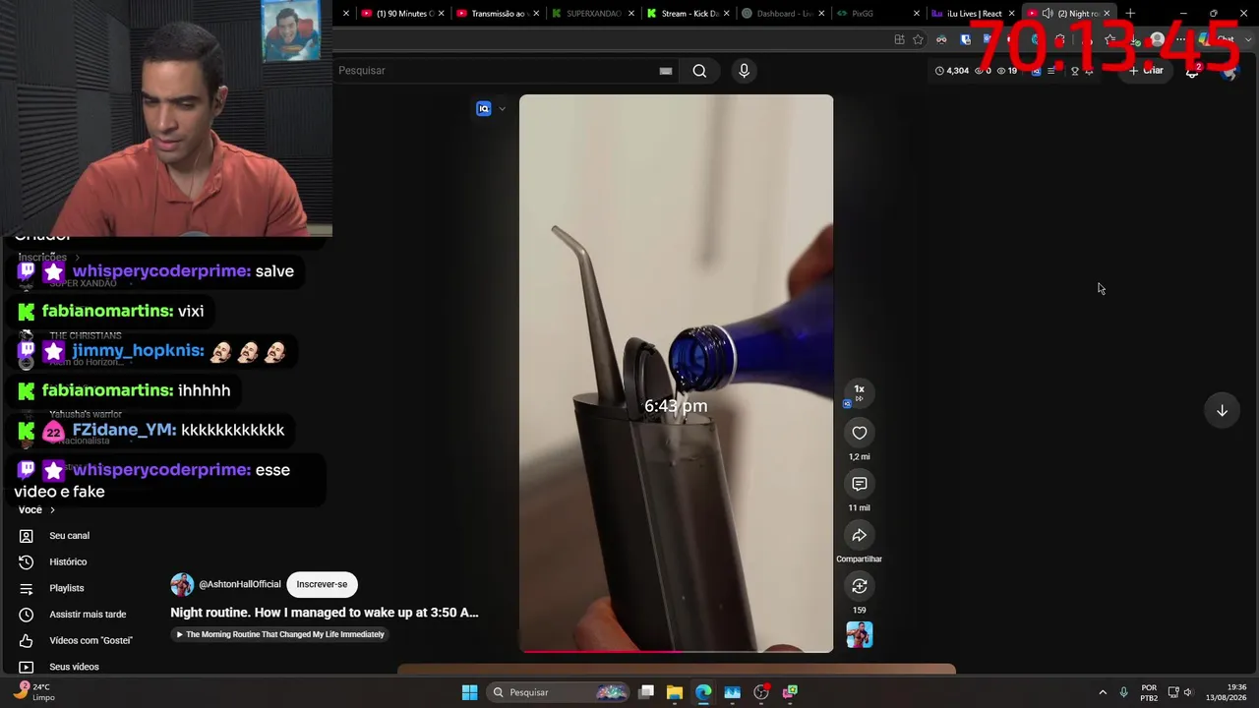Click the thumbs-up Gostei icon
The height and width of the screenshot is (708, 1259).
click(27, 640)
